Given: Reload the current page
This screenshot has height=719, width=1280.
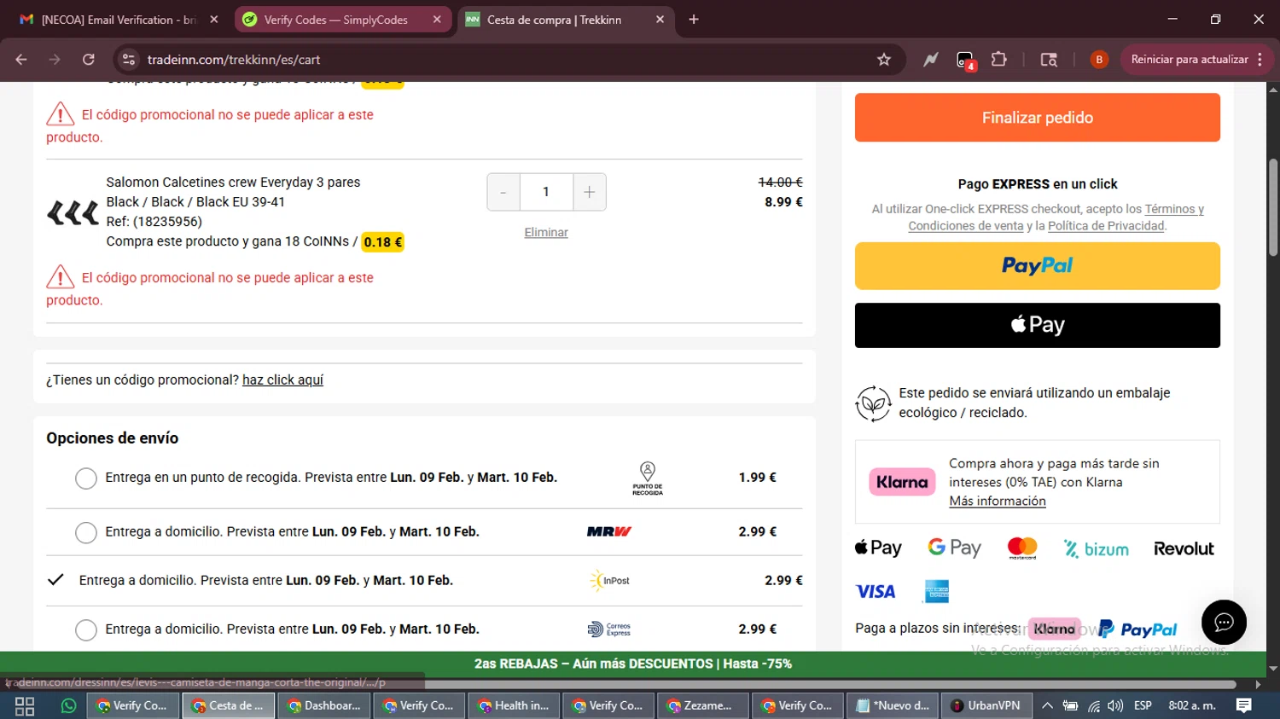Looking at the screenshot, I should pos(89,60).
